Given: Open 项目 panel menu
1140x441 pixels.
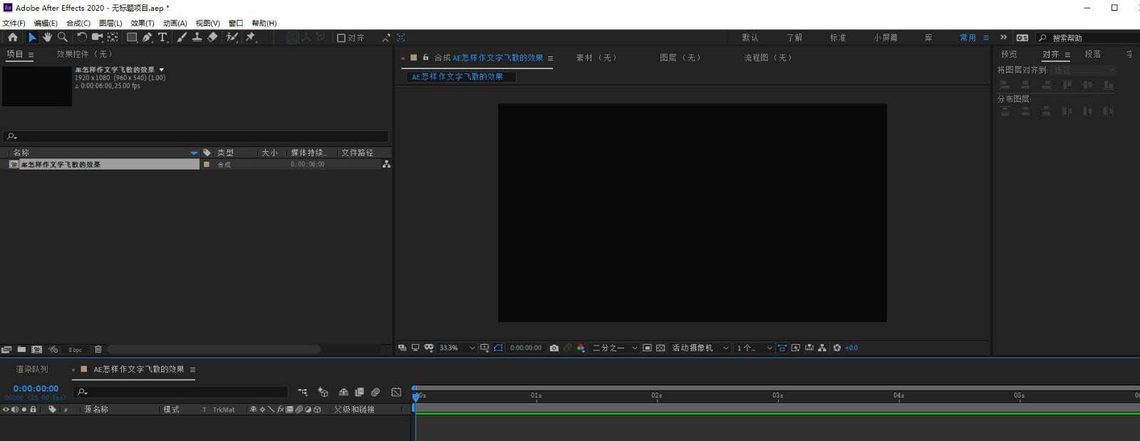Looking at the screenshot, I should (x=31, y=55).
